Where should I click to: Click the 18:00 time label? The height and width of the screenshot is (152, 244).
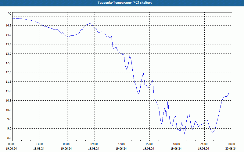pos(176,144)
